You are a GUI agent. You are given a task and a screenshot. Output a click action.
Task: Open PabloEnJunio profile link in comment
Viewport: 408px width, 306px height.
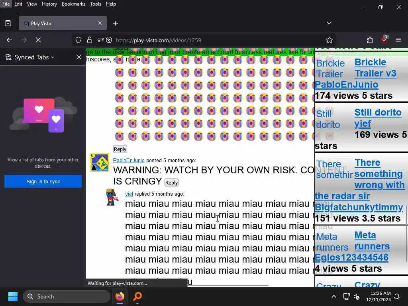coord(129,160)
